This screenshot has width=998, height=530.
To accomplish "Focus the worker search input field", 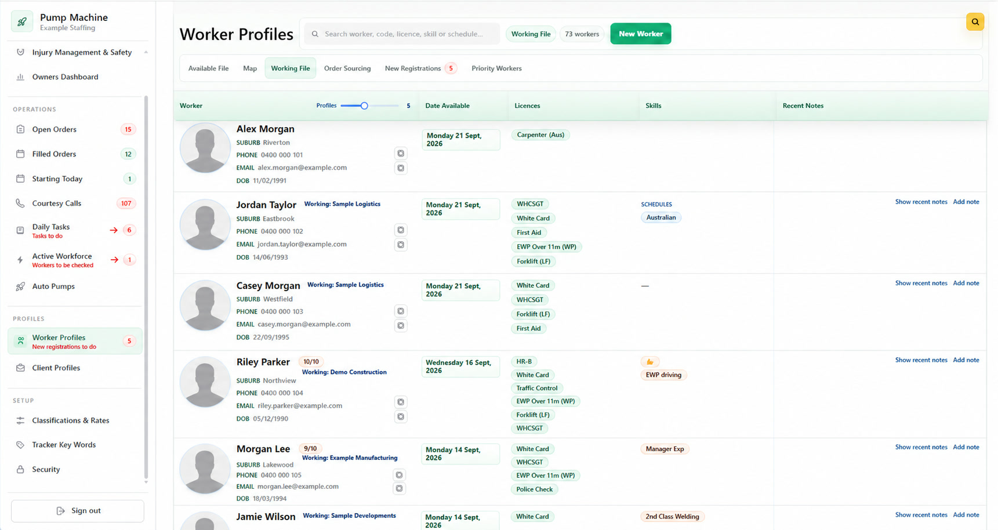I will point(402,34).
